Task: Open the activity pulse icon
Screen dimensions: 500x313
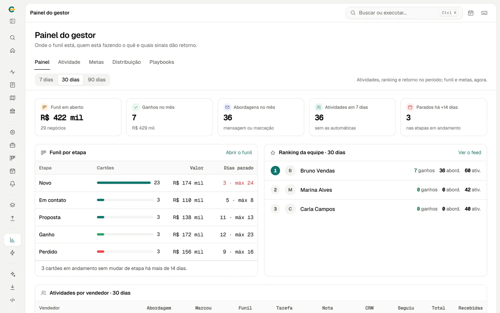Action: point(12,72)
